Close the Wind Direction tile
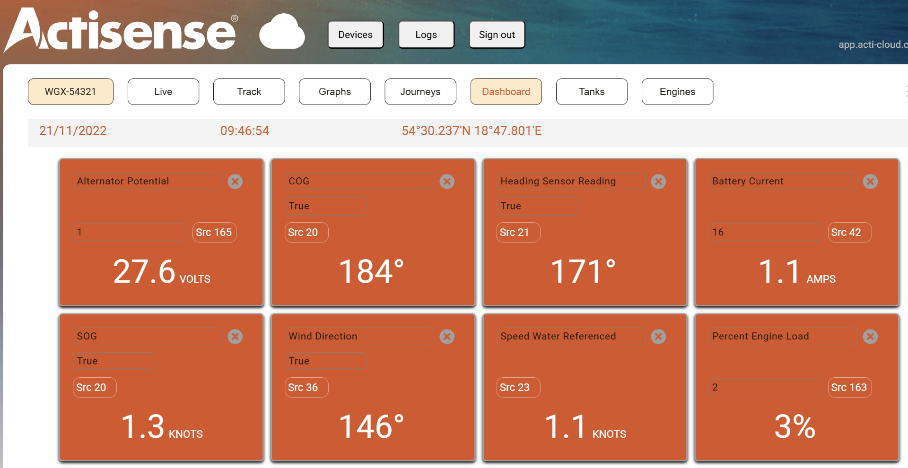Viewport: 908px width, 468px height. coord(447,337)
